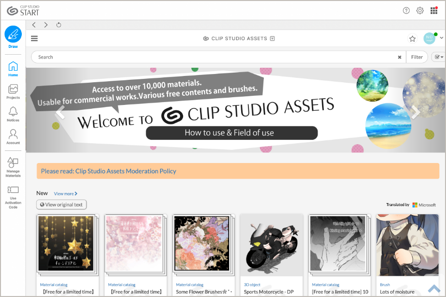446x297 pixels.
Task: Open the help question mark icon
Action: (x=406, y=11)
